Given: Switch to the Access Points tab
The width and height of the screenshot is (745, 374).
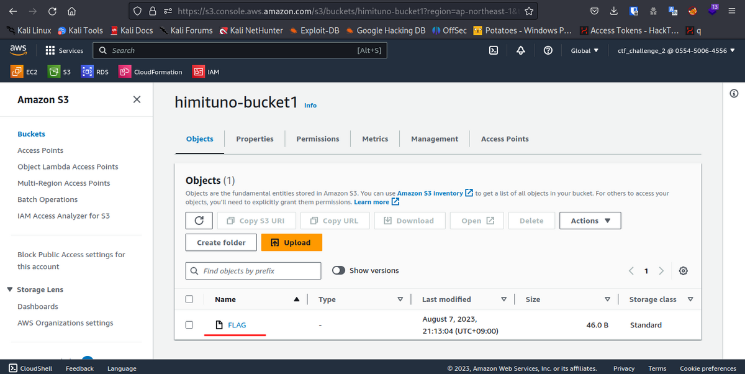Looking at the screenshot, I should pyautogui.click(x=505, y=139).
